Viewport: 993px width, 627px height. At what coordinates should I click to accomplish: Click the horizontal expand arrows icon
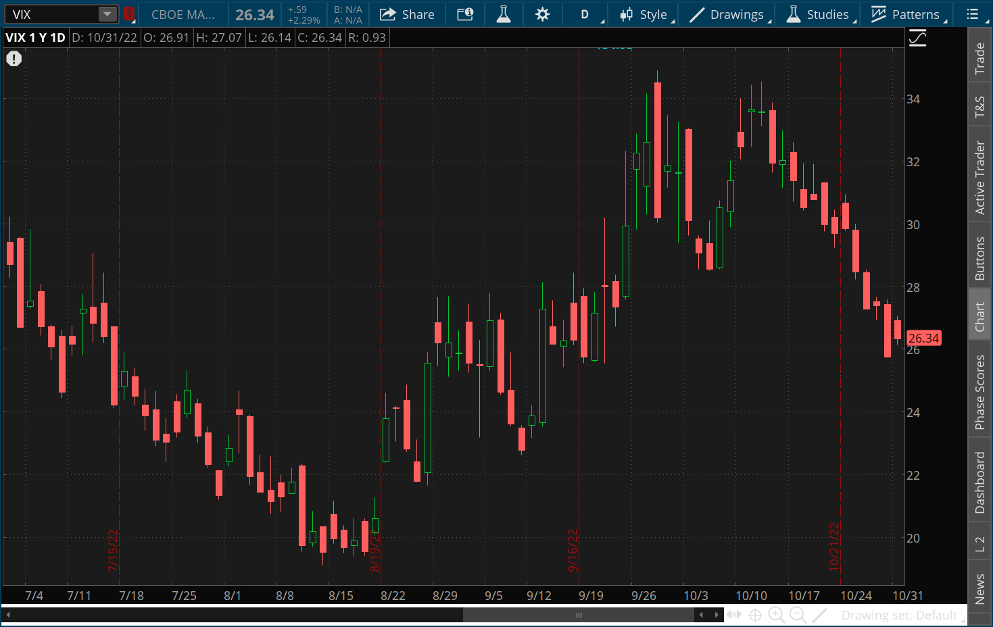pyautogui.click(x=734, y=615)
